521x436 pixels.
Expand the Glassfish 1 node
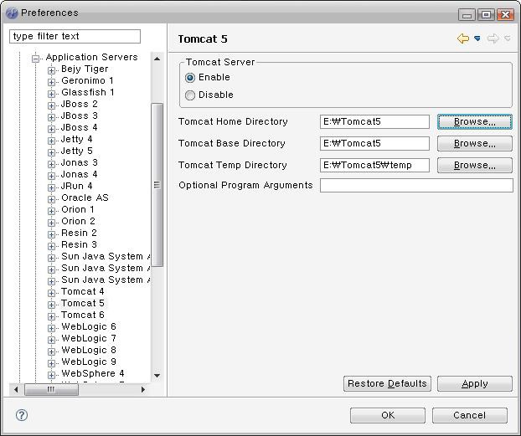point(51,94)
